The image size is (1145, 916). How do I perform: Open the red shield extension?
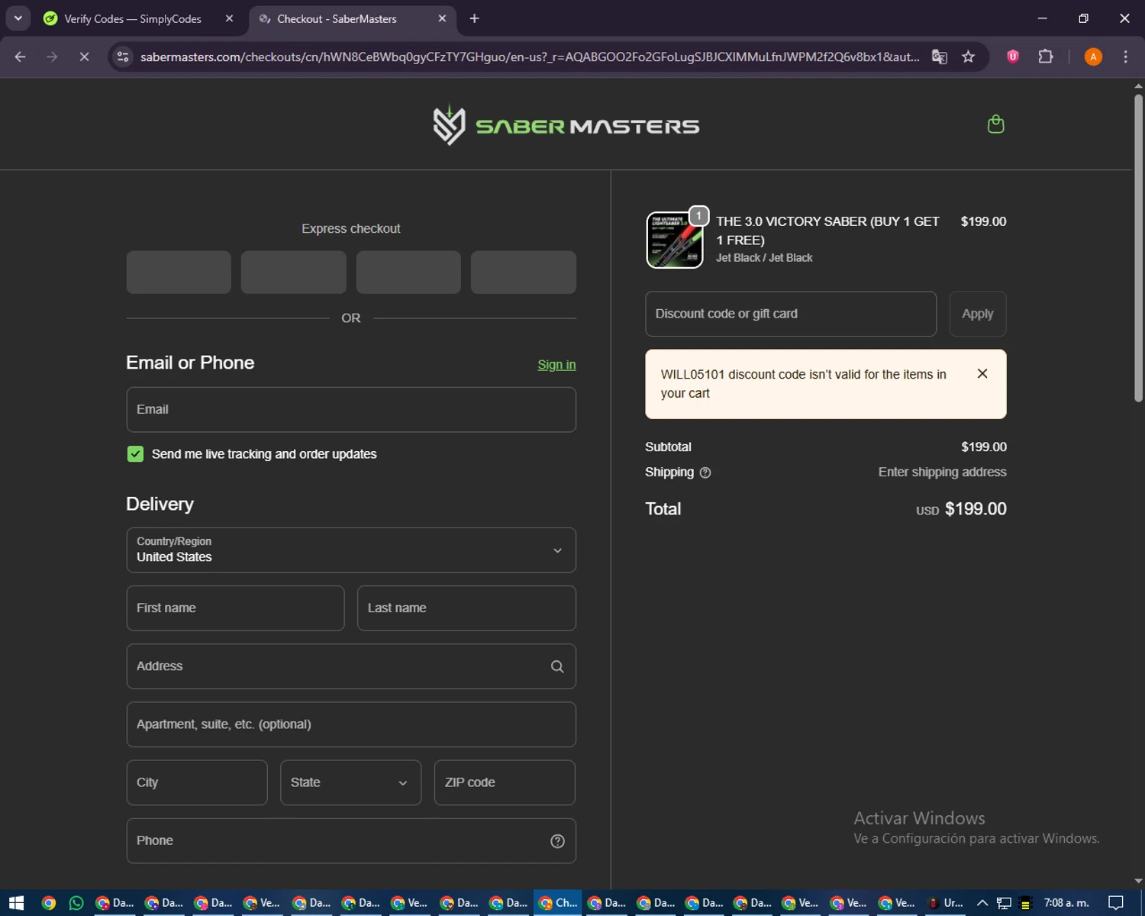point(1013,56)
